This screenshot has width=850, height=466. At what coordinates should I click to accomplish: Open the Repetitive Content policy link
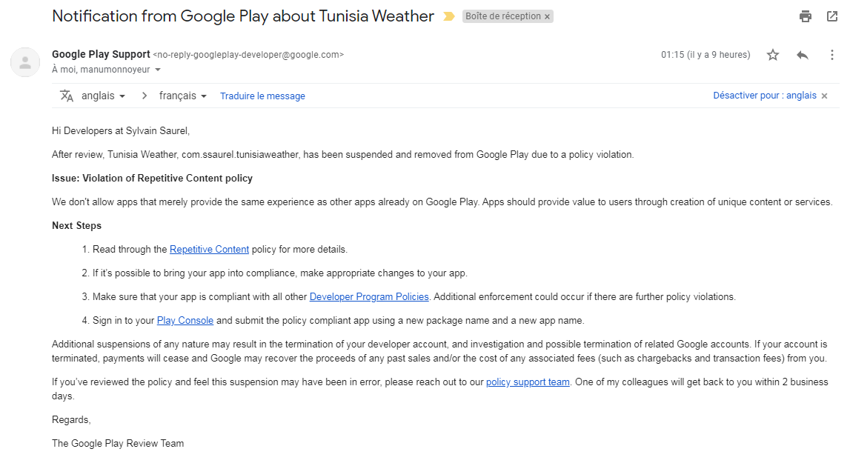[209, 250]
